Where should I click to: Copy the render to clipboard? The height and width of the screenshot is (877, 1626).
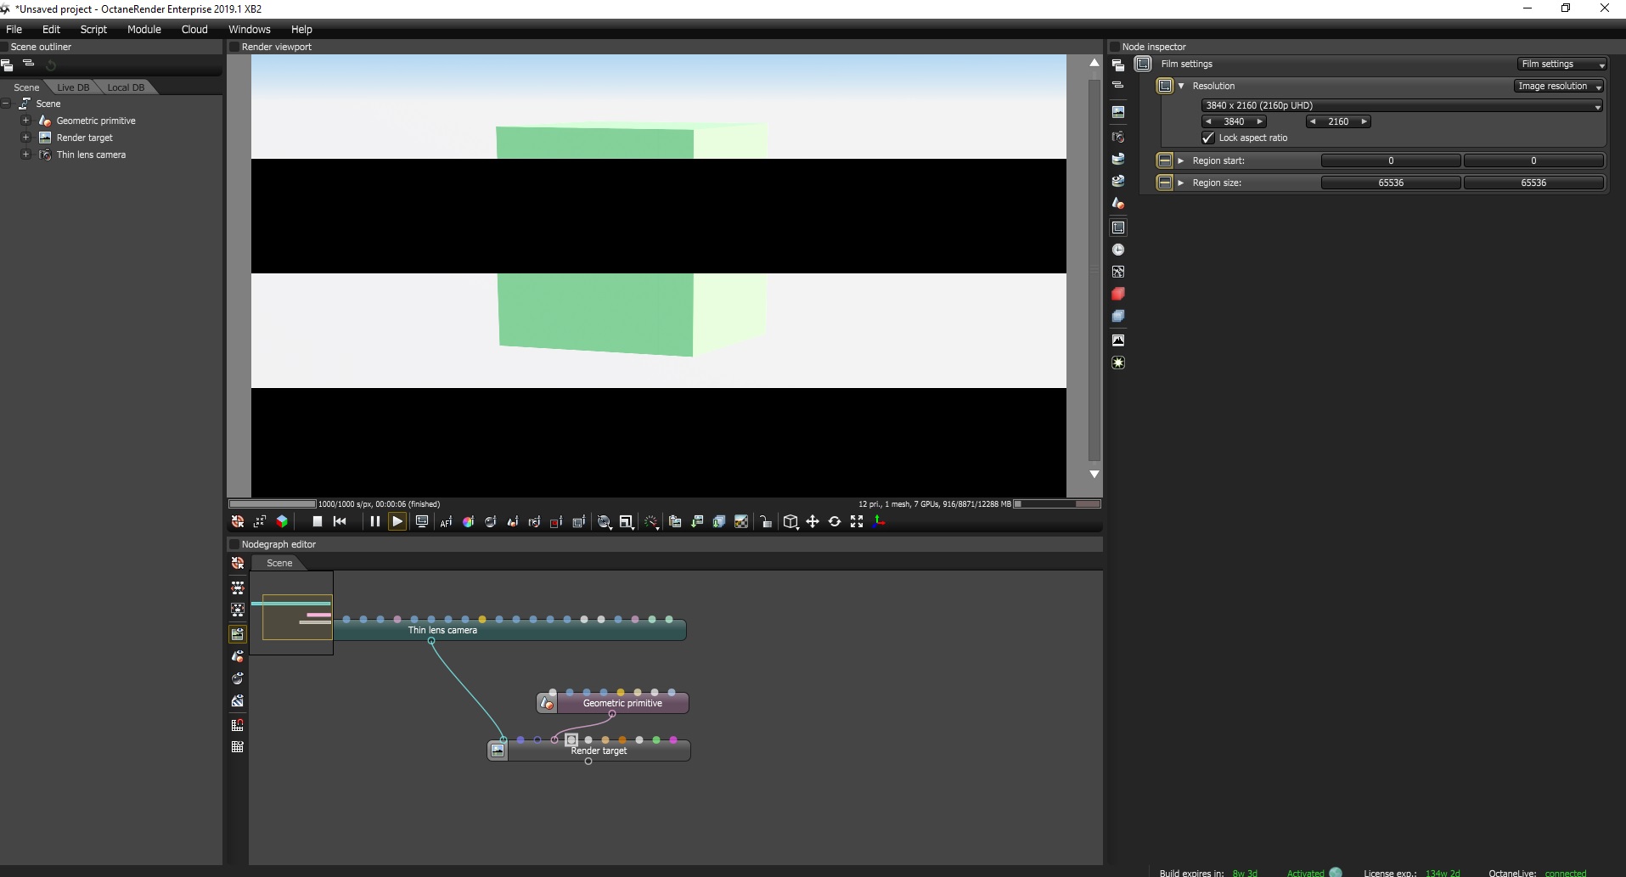pos(675,522)
